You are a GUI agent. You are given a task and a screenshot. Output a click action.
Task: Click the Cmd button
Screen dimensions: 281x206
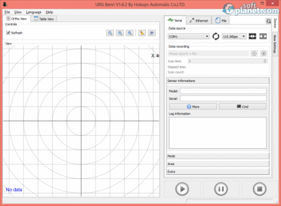pyautogui.click(x=243, y=107)
